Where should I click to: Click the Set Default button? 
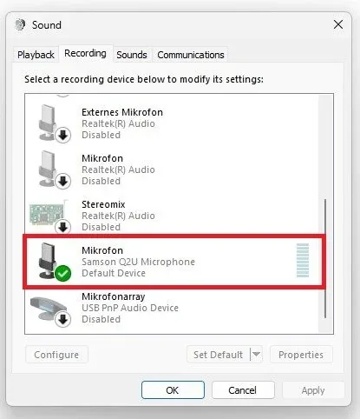218,355
